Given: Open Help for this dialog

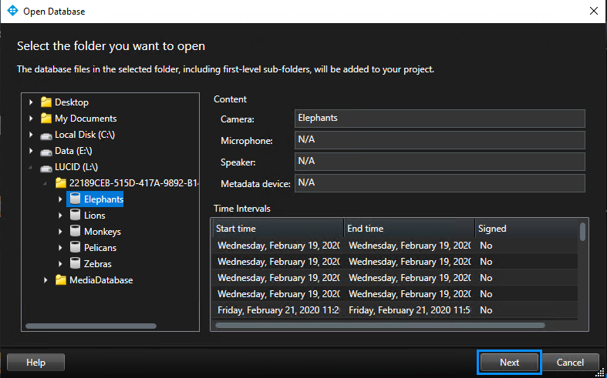Looking at the screenshot, I should [35, 362].
